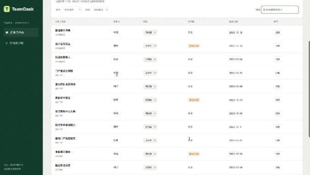Click due date 2025-10-16 in 增加团队成员筛选 row
310x175 pixels.
pyautogui.click(x=236, y=86)
